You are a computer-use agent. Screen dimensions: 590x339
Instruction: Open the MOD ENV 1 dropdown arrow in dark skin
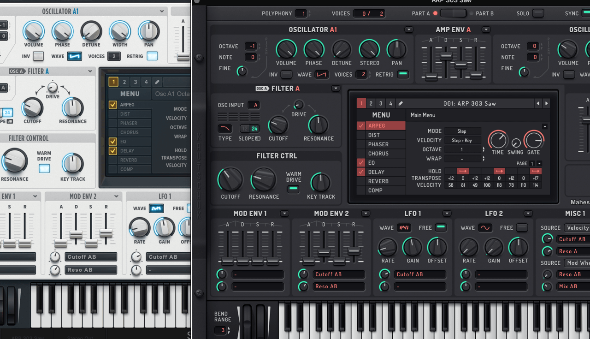click(x=284, y=213)
